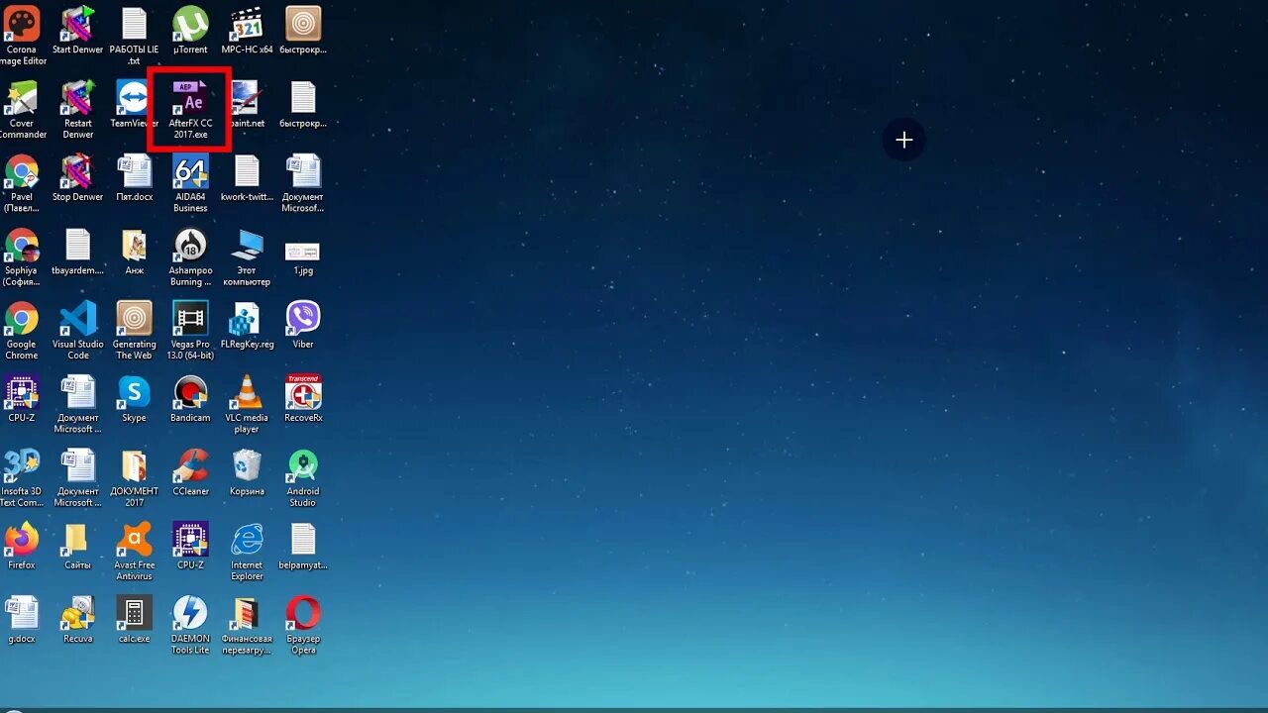The height and width of the screenshot is (713, 1268).
Task: Open the Сайты folder
Action: tap(77, 547)
